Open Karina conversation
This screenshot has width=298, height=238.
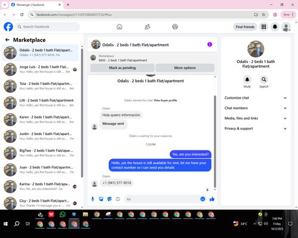(x=40, y=186)
